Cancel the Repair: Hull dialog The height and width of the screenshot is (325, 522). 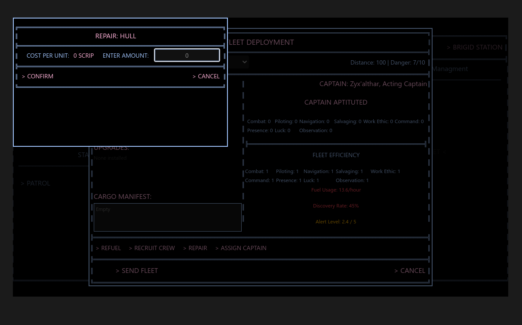point(206,76)
